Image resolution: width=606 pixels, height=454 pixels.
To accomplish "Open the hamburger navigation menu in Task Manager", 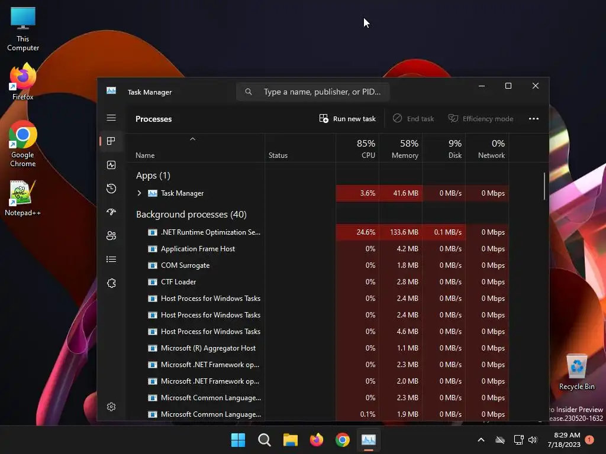I will [111, 118].
